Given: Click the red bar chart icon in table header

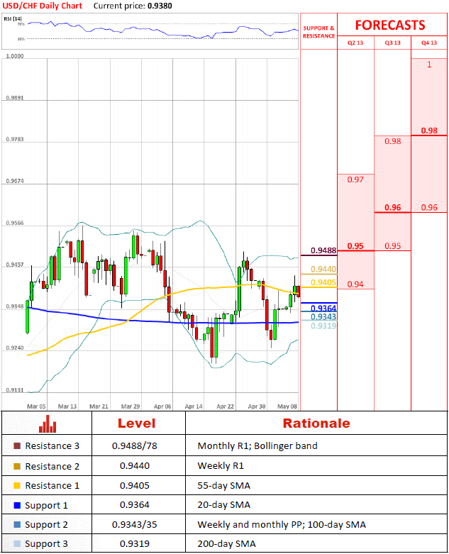Looking at the screenshot, I should pyautogui.click(x=48, y=423).
